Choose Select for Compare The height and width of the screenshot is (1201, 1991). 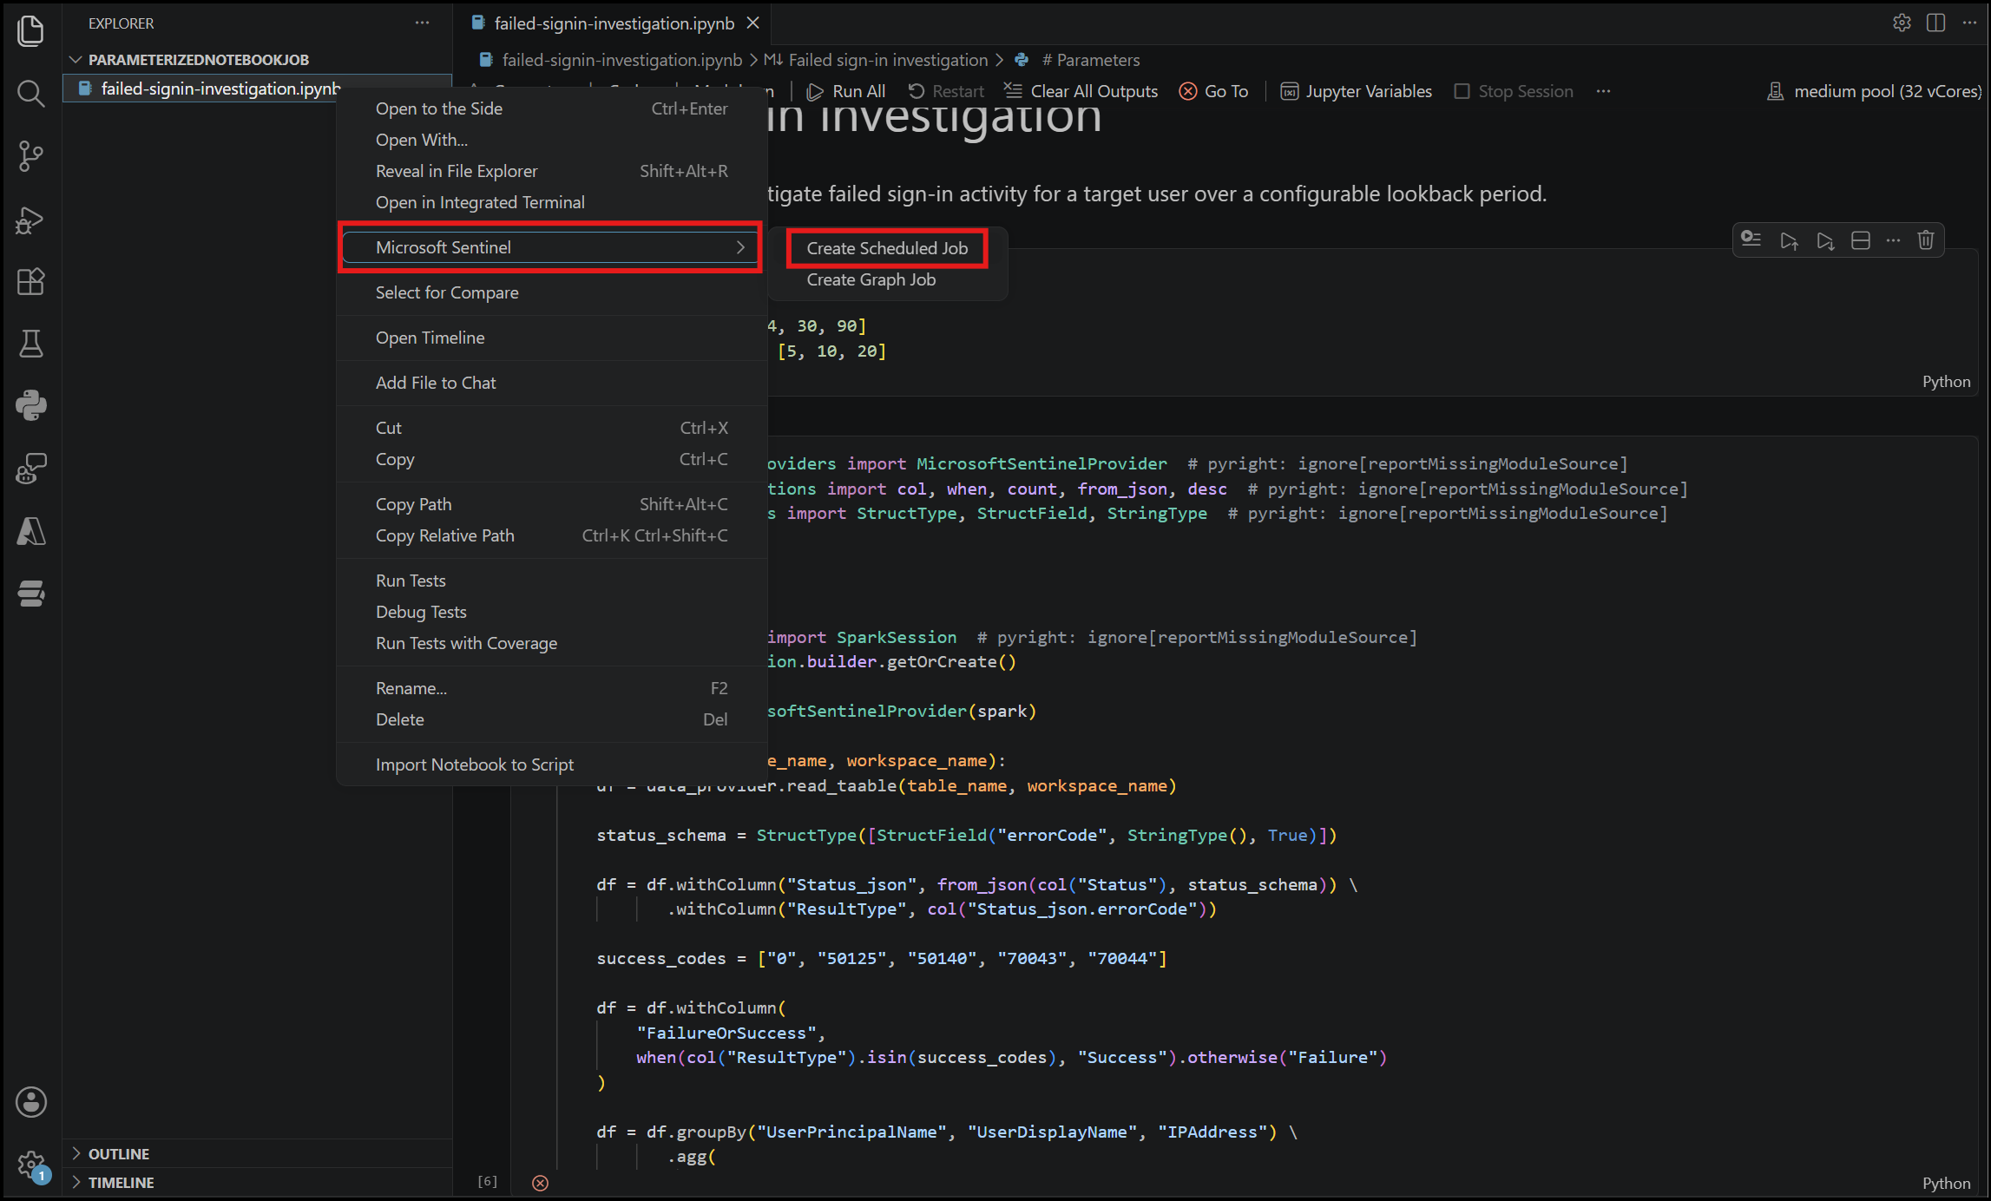tap(551, 292)
